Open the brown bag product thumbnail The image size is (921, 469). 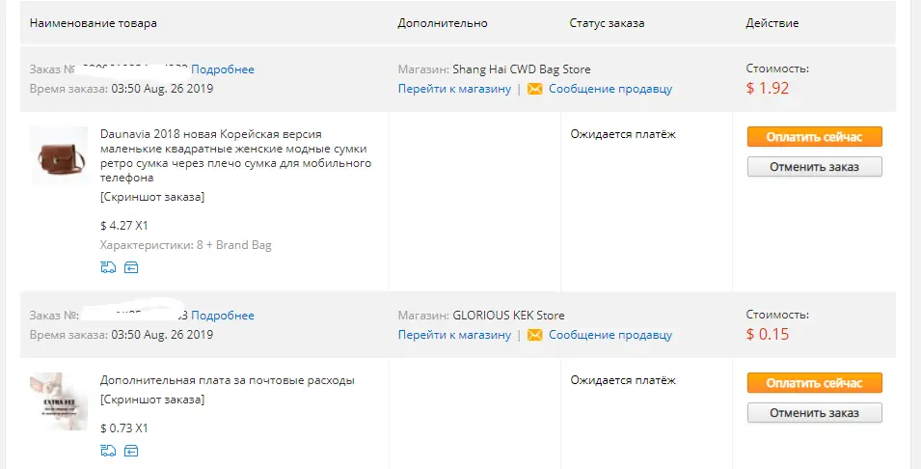[59, 155]
